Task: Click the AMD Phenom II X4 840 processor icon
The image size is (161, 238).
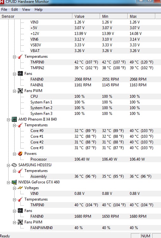Action: 14,119
